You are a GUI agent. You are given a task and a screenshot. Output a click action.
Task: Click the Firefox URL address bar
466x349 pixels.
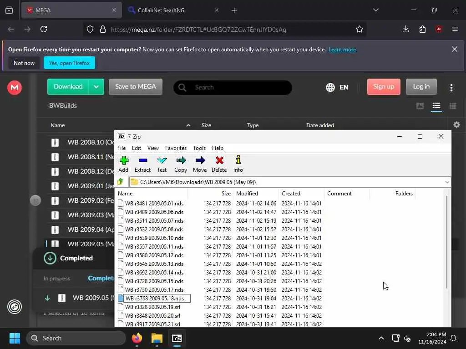point(224,29)
